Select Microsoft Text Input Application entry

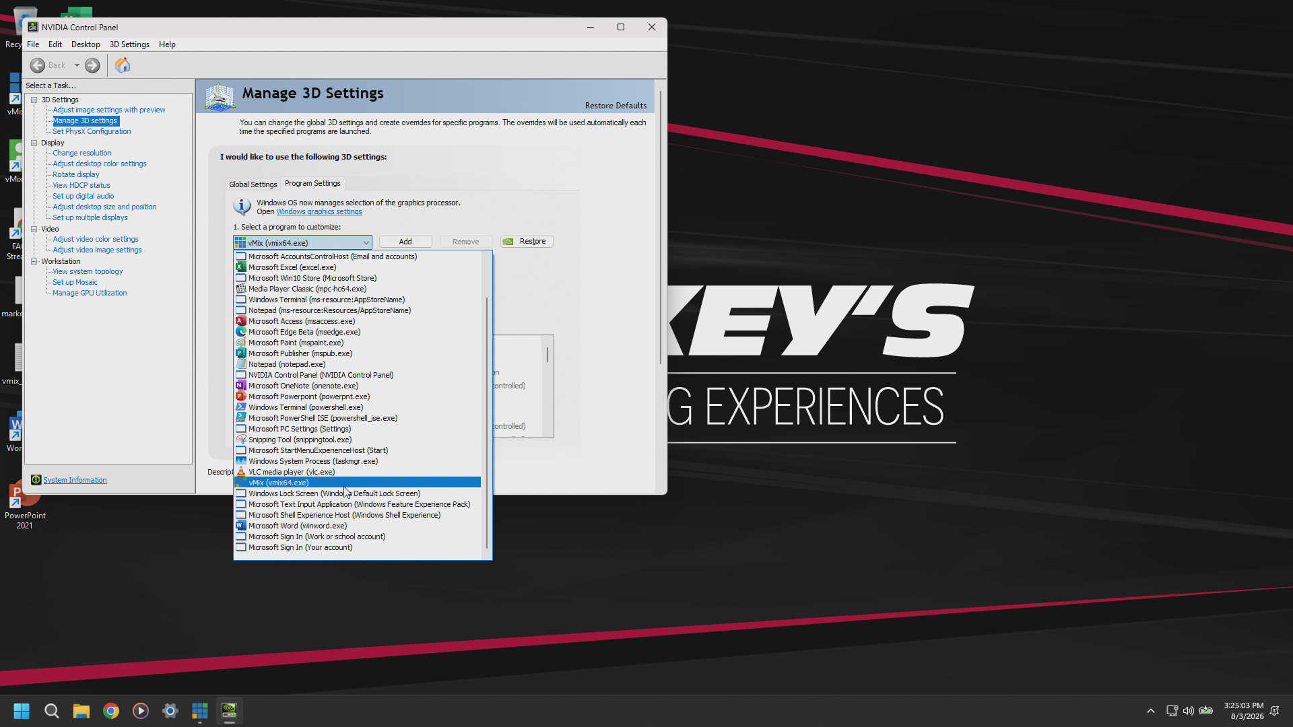(x=358, y=504)
